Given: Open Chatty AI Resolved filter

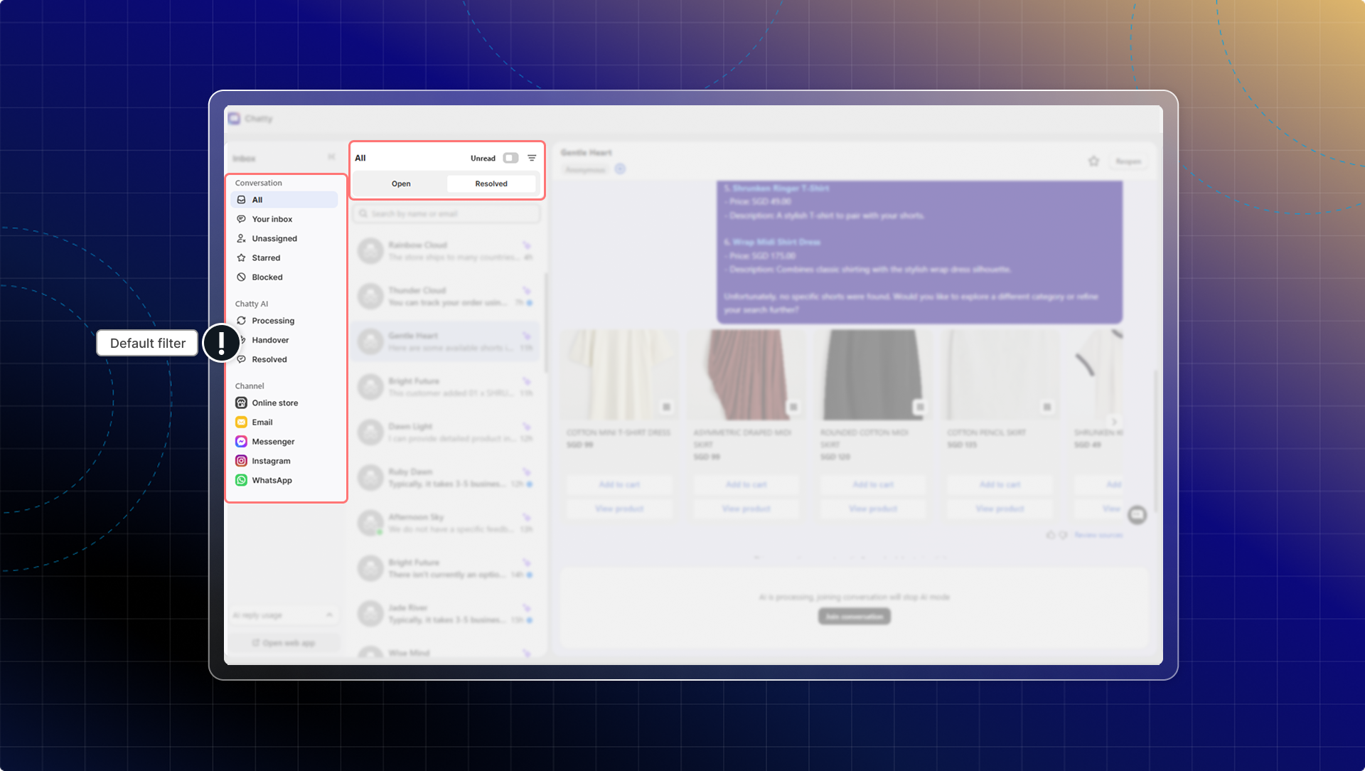Looking at the screenshot, I should click(269, 359).
